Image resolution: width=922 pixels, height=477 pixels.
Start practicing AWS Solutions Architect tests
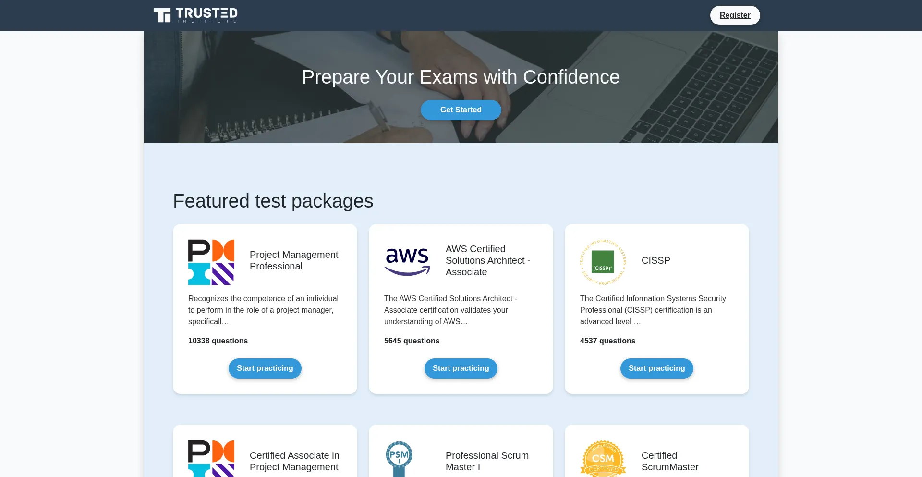tap(461, 368)
